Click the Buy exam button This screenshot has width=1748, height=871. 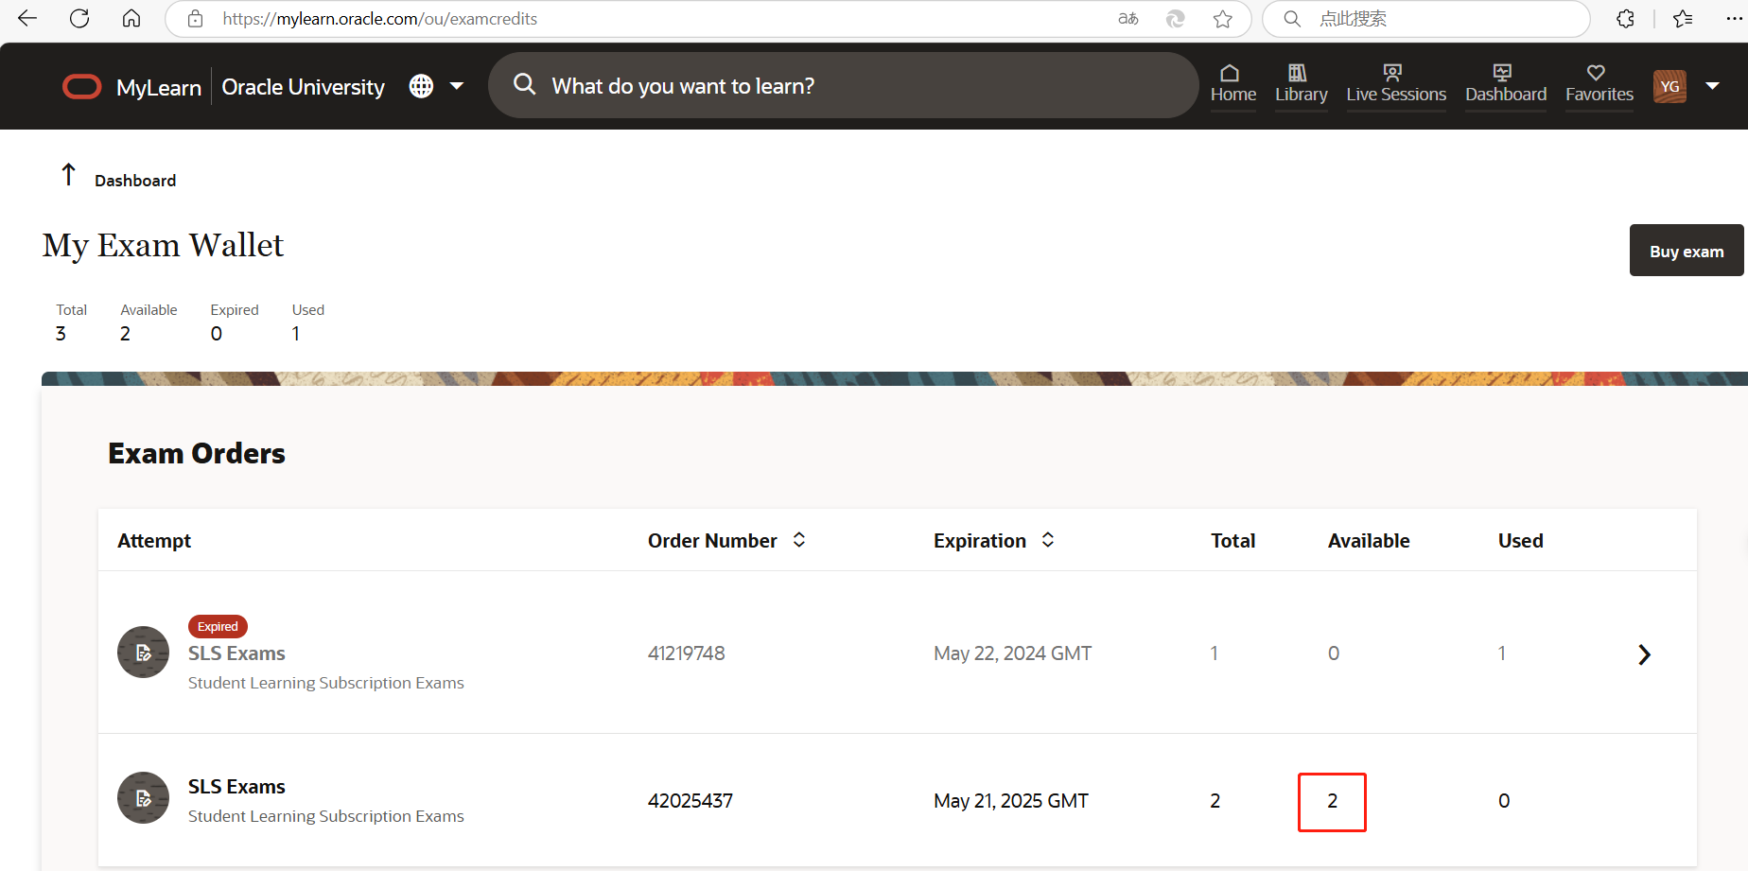pos(1687,251)
